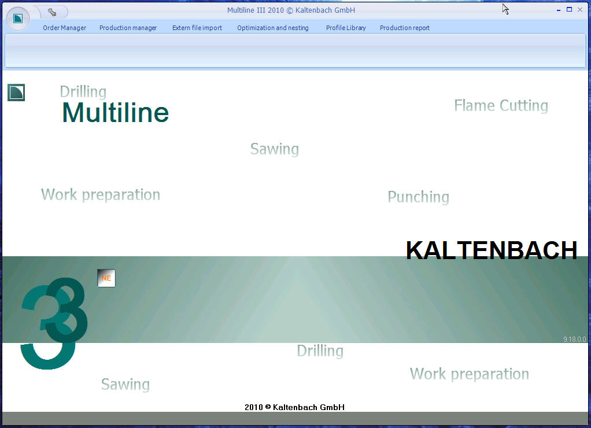
Task: Go to the Production report tab
Action: (405, 28)
